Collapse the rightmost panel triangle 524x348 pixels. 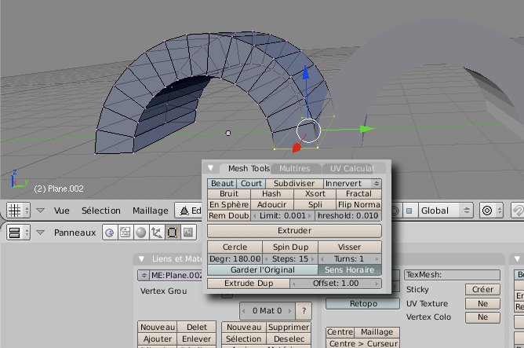pyautogui.click(x=517, y=258)
